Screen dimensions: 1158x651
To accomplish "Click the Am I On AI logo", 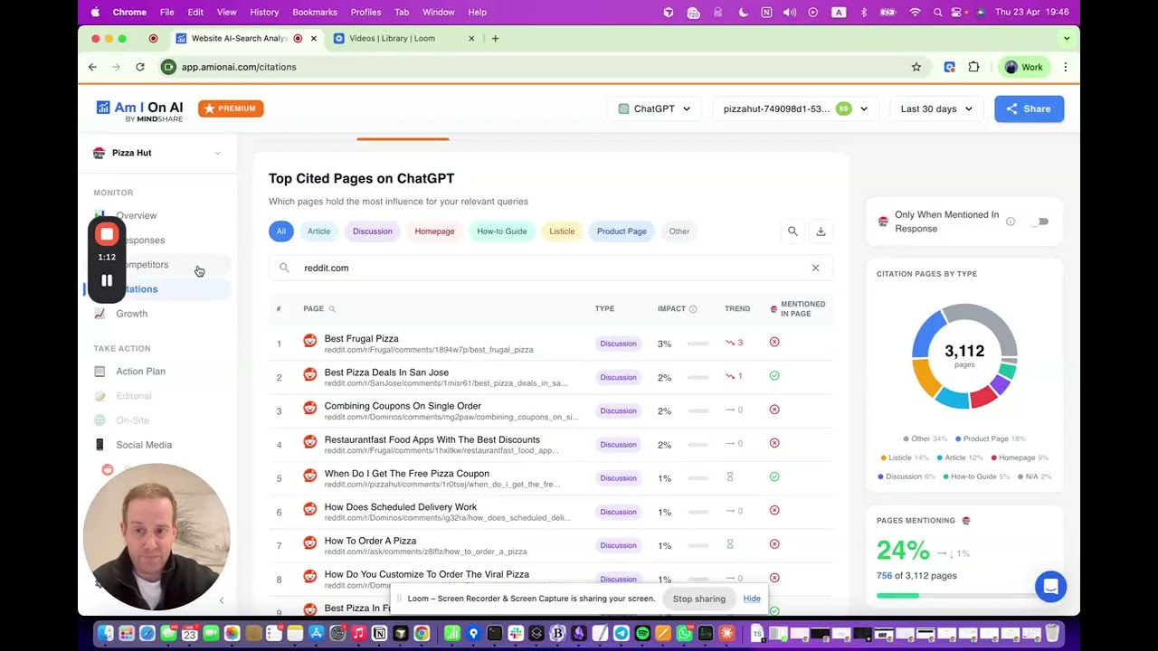I will click(140, 109).
